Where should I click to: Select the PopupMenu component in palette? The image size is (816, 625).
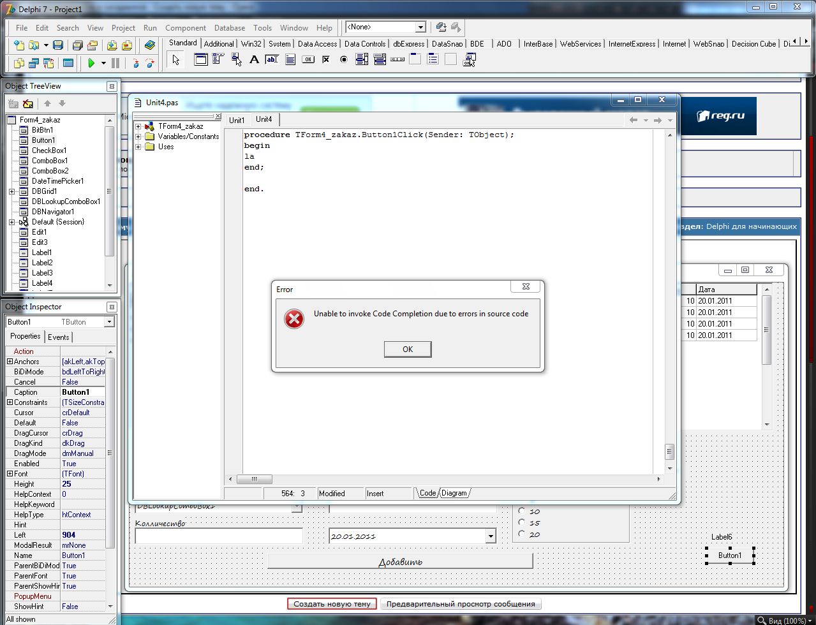tap(237, 60)
